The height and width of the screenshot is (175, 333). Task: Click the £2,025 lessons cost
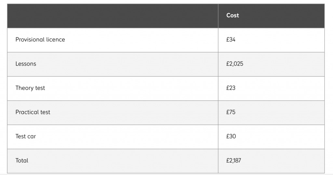point(235,64)
